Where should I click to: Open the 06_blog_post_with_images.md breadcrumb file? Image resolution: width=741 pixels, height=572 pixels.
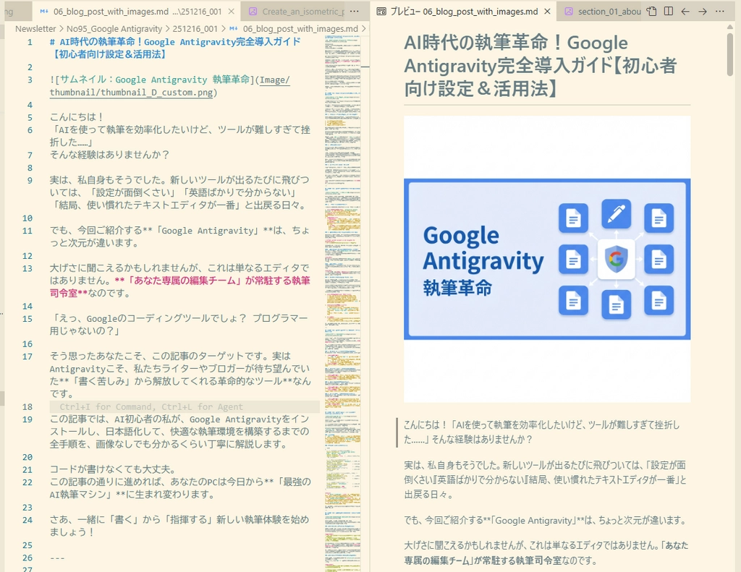[300, 29]
